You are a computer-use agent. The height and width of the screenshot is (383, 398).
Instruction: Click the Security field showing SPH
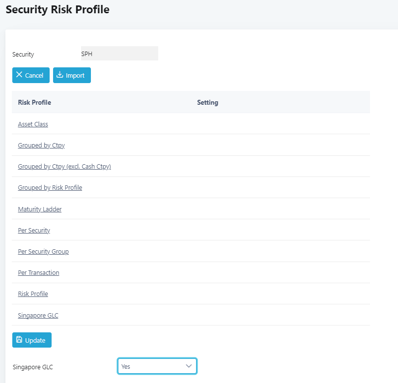pyautogui.click(x=119, y=53)
